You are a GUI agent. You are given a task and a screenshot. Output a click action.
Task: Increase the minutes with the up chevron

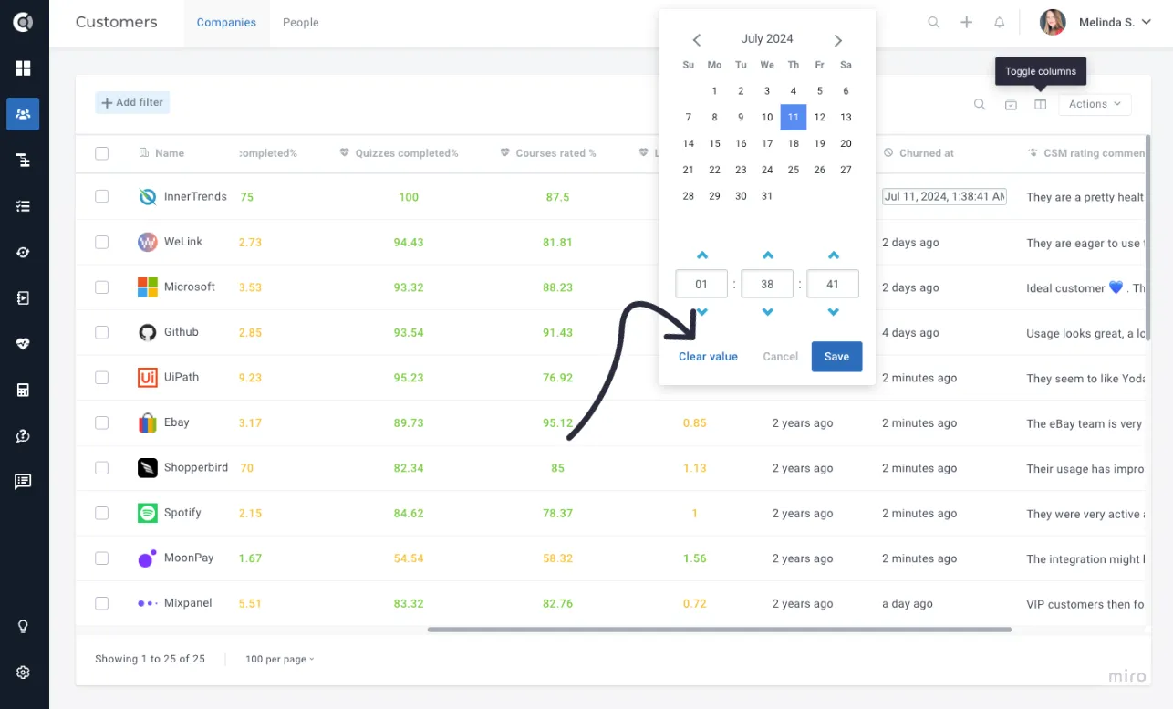[767, 255]
